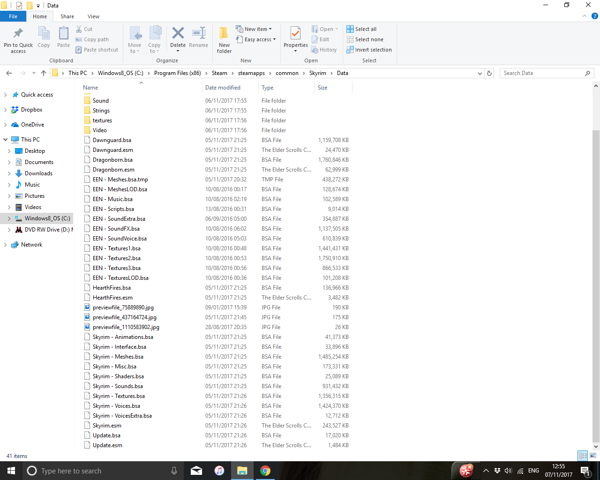Viewport: 600px width, 480px height.
Task: Refresh the current folder view
Action: coord(489,73)
